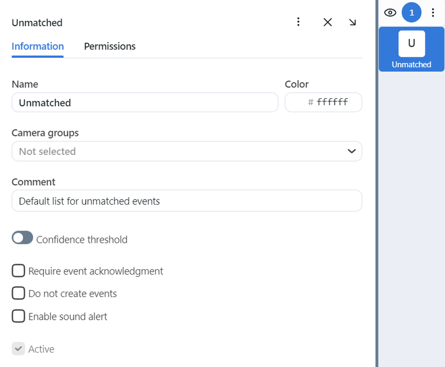445x367 pixels.
Task: Click the diagonal arrow to minimize panel
Action: coord(353,22)
